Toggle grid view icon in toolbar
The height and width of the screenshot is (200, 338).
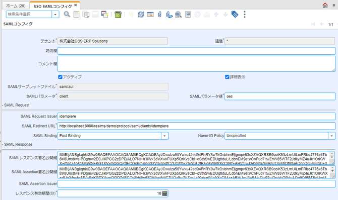point(150,15)
